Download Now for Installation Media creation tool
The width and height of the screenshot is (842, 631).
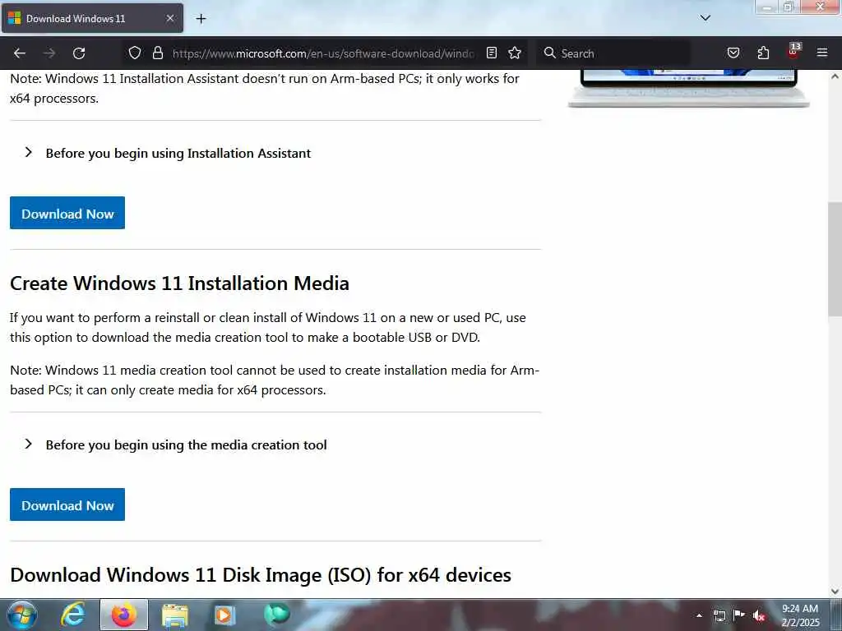pos(67,505)
